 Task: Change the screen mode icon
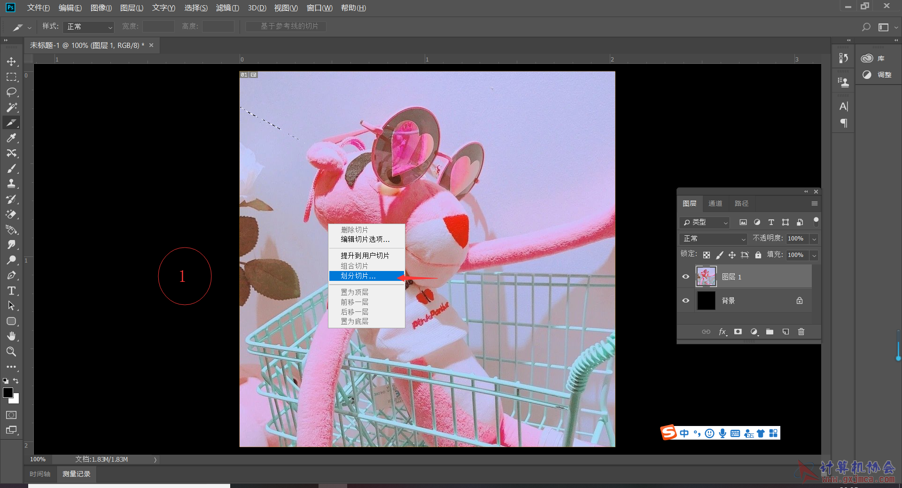pos(11,430)
